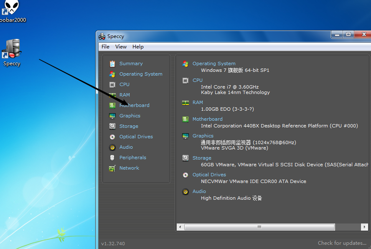Click the 'Intel Core i7 @ 3.60GHz' text
This screenshot has width=371, height=249.
pos(230,87)
